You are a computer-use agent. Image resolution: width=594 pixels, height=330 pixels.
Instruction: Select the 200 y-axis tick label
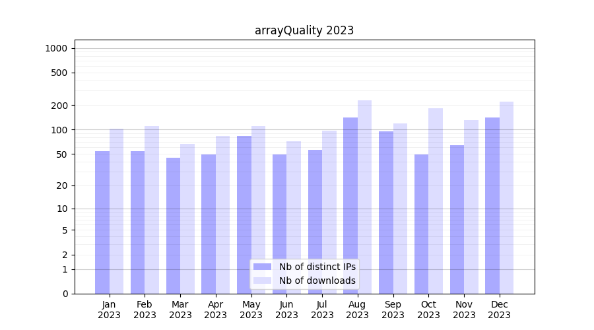(59, 106)
